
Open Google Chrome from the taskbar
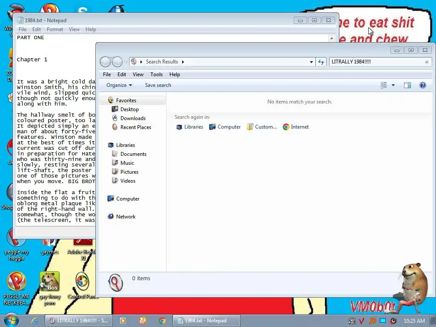coord(162,321)
